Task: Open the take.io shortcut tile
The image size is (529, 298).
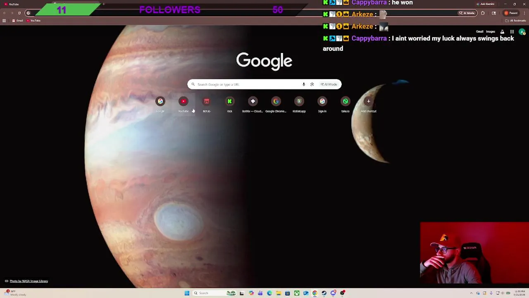Action: (346, 105)
